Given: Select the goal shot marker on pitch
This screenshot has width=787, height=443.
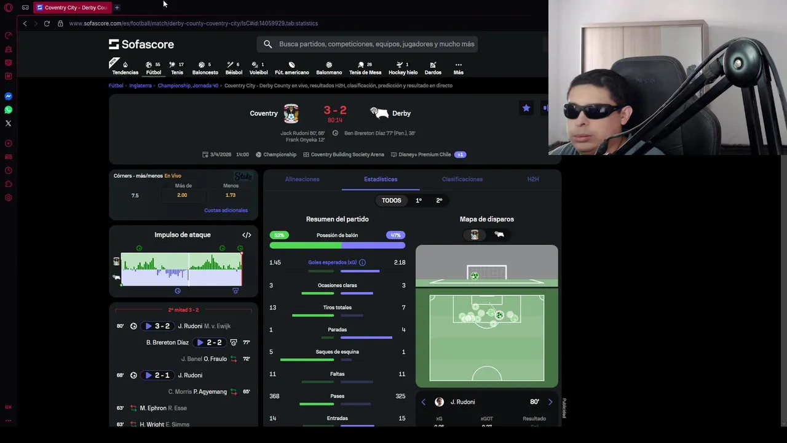Looking at the screenshot, I should pyautogui.click(x=499, y=316).
